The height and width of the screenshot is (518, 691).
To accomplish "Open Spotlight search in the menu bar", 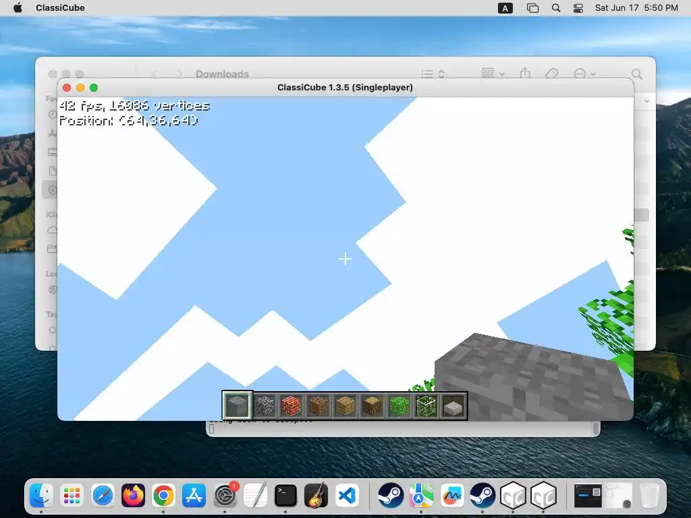I will 556,8.
